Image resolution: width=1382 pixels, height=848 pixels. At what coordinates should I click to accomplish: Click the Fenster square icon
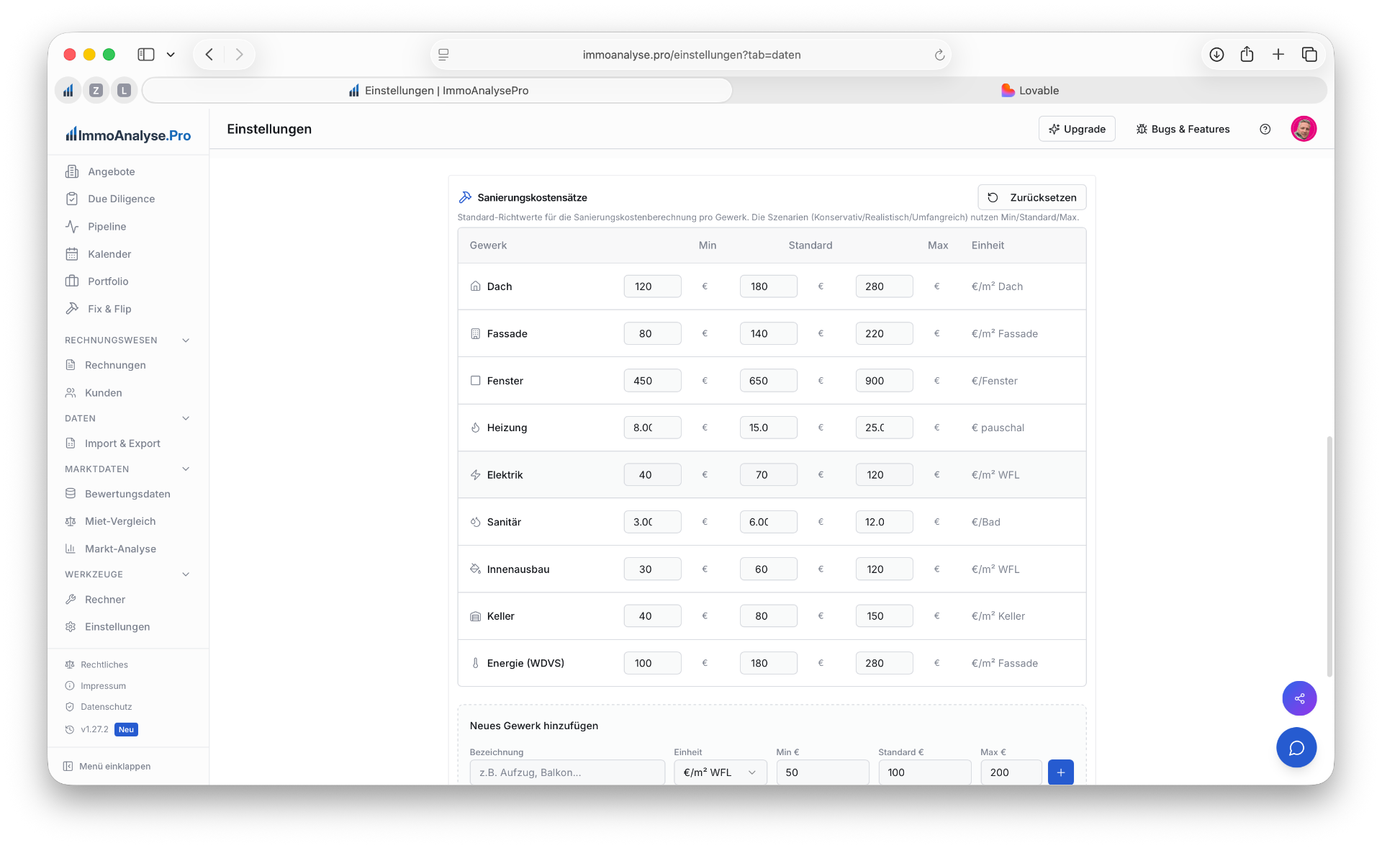click(475, 381)
